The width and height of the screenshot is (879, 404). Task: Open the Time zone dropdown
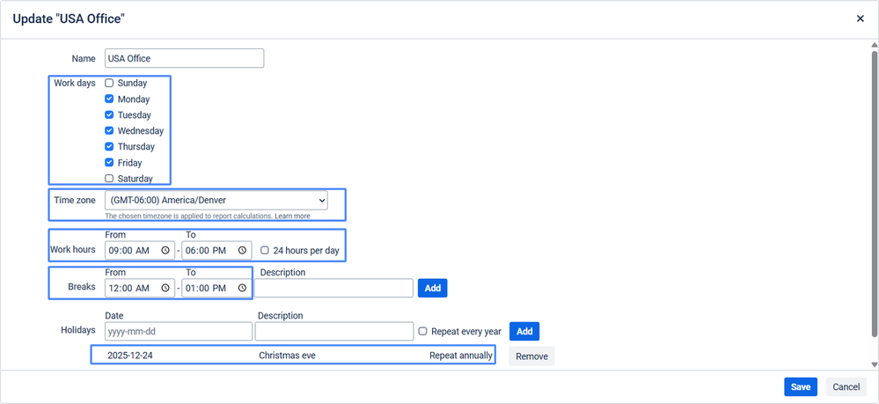tap(216, 201)
